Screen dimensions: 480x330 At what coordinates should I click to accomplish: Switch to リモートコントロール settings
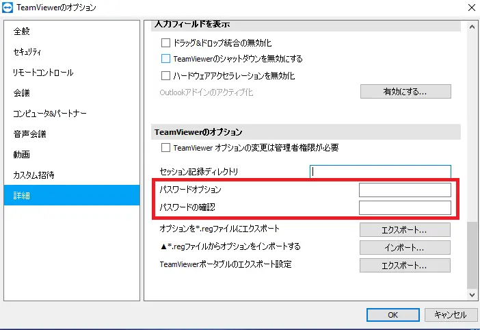(x=72, y=73)
